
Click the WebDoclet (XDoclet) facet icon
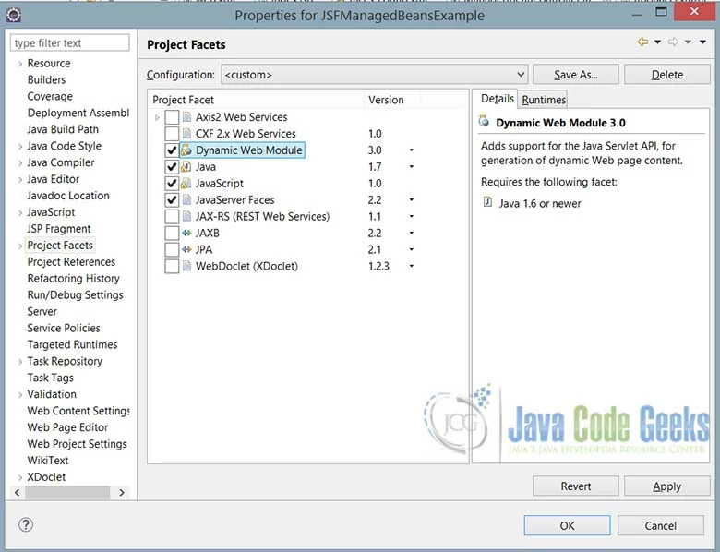click(x=186, y=266)
